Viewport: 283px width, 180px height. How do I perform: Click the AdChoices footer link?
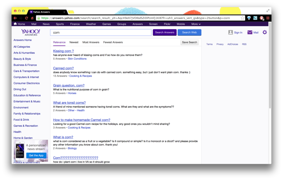click(233, 44)
